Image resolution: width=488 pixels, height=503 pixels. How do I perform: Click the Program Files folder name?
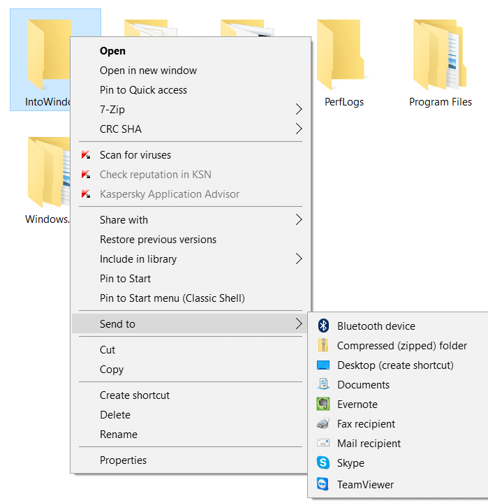point(441,102)
